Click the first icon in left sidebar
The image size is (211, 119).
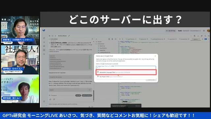click(x=44, y=38)
